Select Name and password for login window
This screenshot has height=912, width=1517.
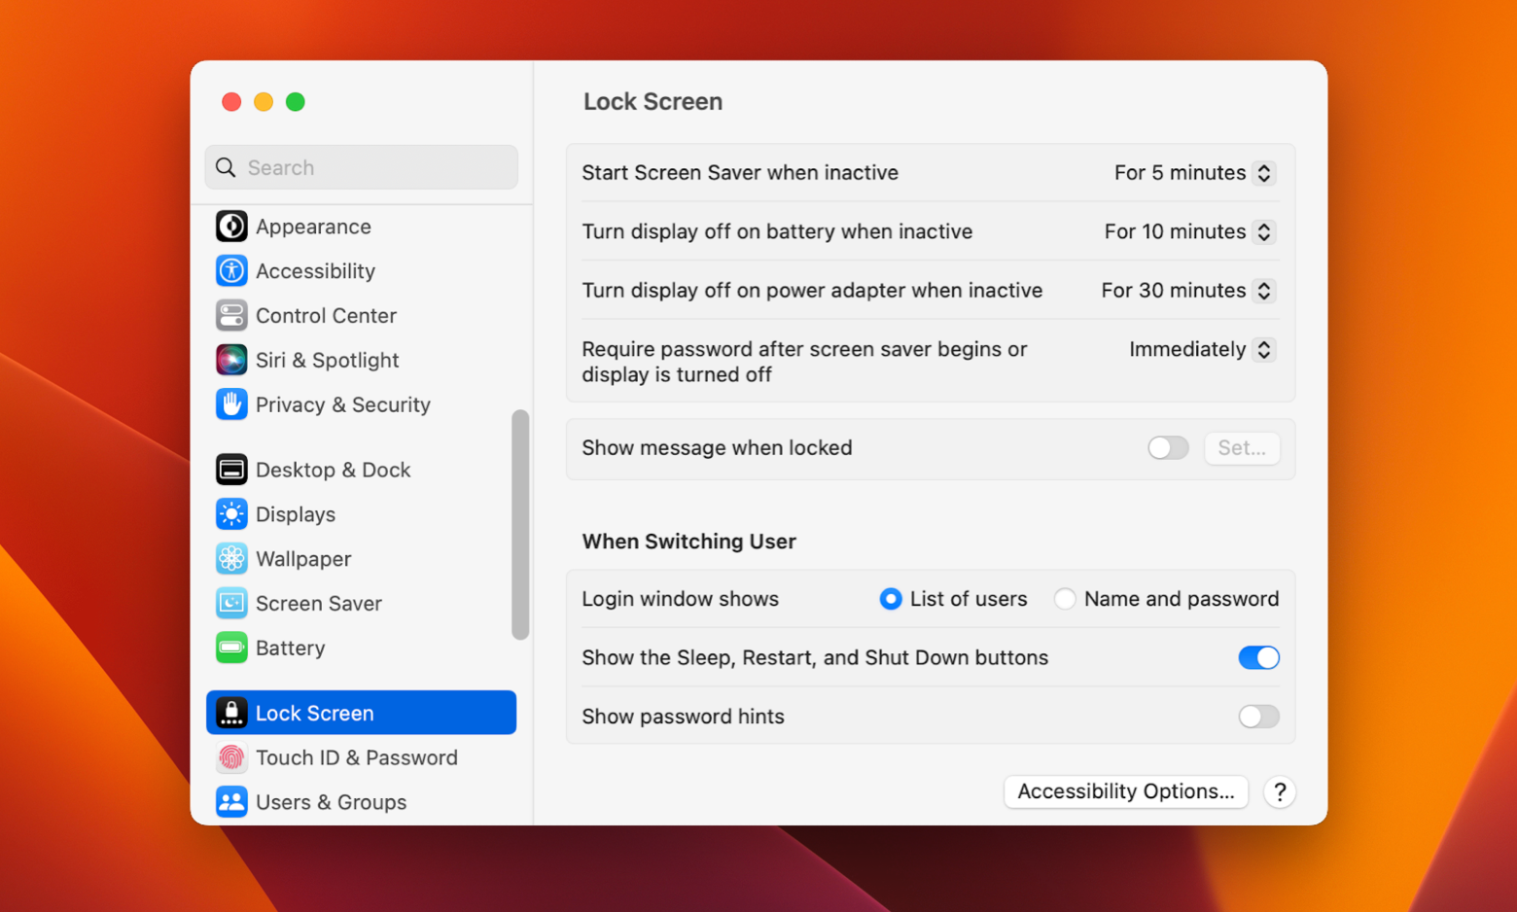point(1065,599)
